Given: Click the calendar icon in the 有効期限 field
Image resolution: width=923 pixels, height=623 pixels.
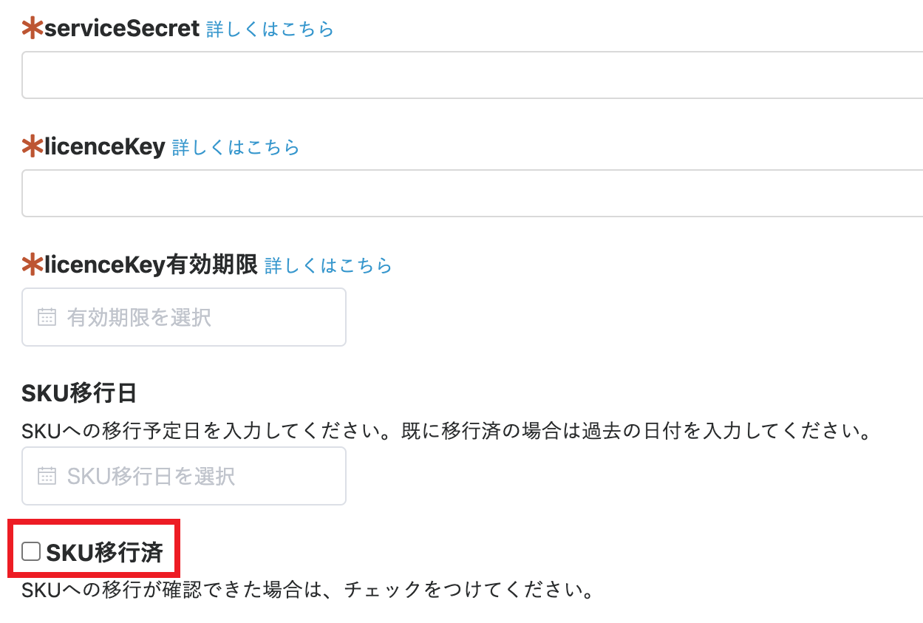Looking at the screenshot, I should pyautogui.click(x=47, y=318).
